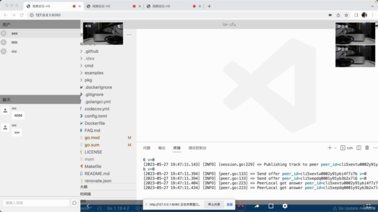Screen dimensions: 378x212
Task: Open tab search chevron at window top
Action: point(373,6)
